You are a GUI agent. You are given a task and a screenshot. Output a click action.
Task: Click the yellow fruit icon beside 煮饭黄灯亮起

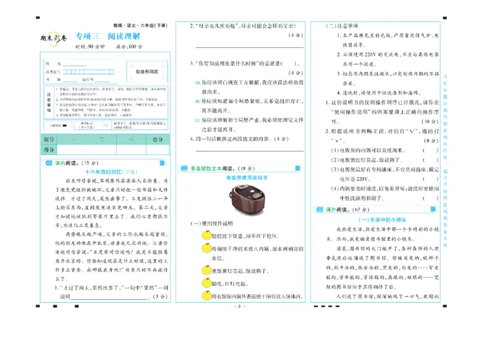tap(206, 270)
